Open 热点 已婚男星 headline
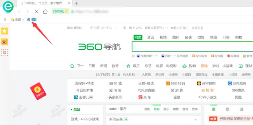This screenshot has width=253, height=125. coord(231,119)
